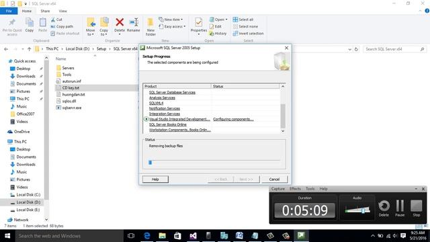Expand the New item dropdown
430x242 pixels.
171,19
